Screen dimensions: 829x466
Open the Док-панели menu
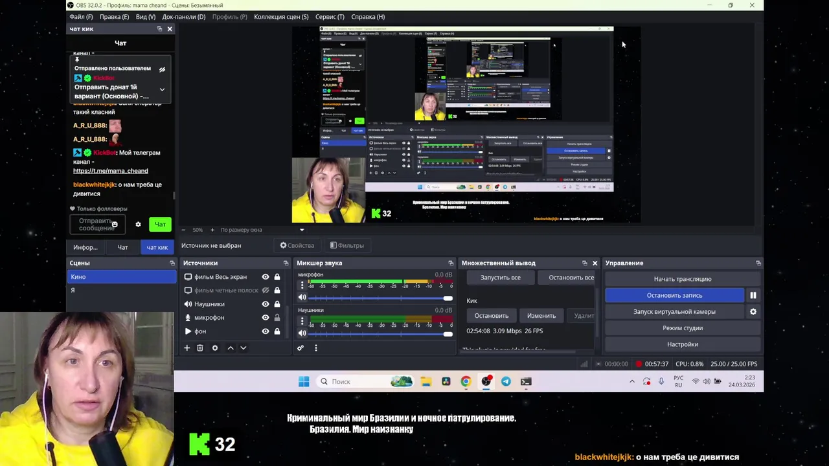click(184, 17)
